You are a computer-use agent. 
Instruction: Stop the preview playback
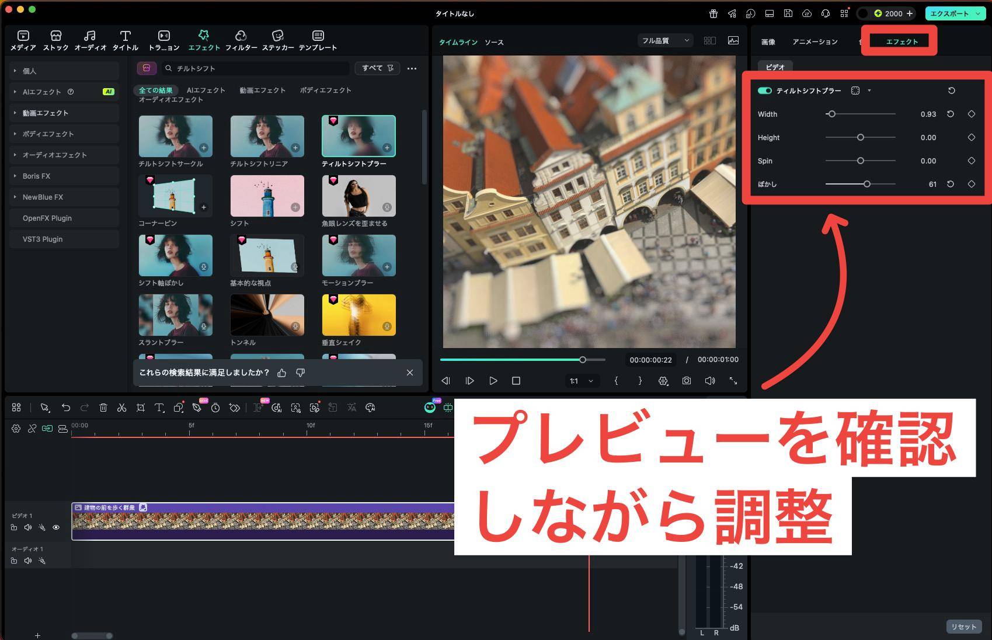516,381
